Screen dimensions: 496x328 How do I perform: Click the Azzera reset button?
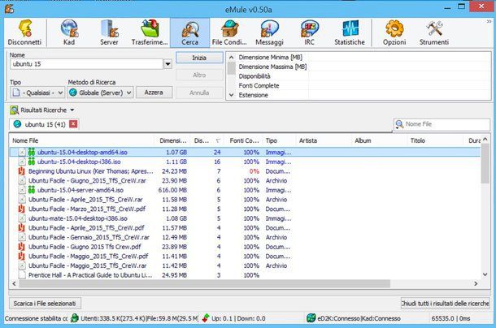[x=154, y=93]
